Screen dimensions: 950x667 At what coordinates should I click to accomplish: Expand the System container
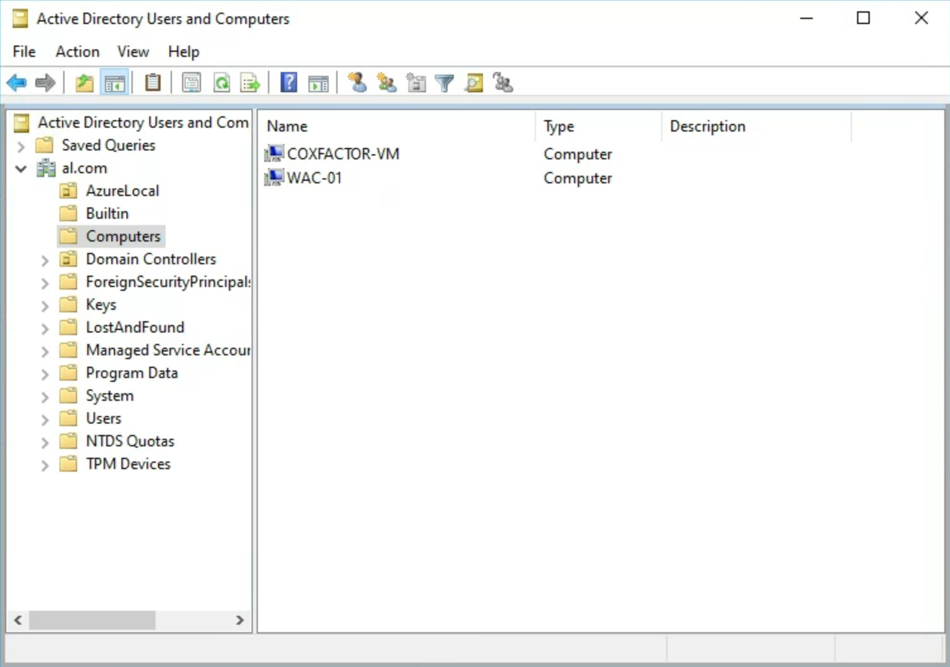[45, 397]
